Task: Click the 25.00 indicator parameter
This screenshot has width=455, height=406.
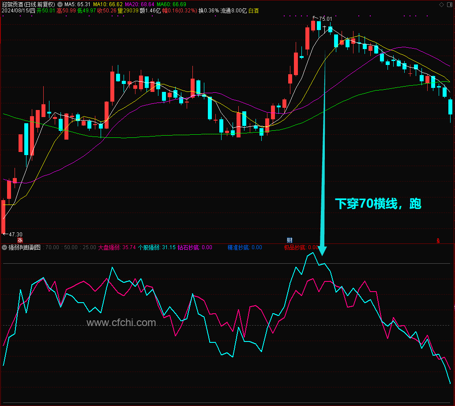Action: point(90,247)
